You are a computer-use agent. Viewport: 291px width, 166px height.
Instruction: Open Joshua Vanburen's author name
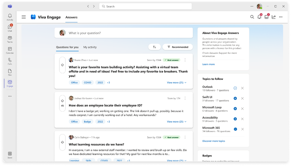click(x=83, y=98)
